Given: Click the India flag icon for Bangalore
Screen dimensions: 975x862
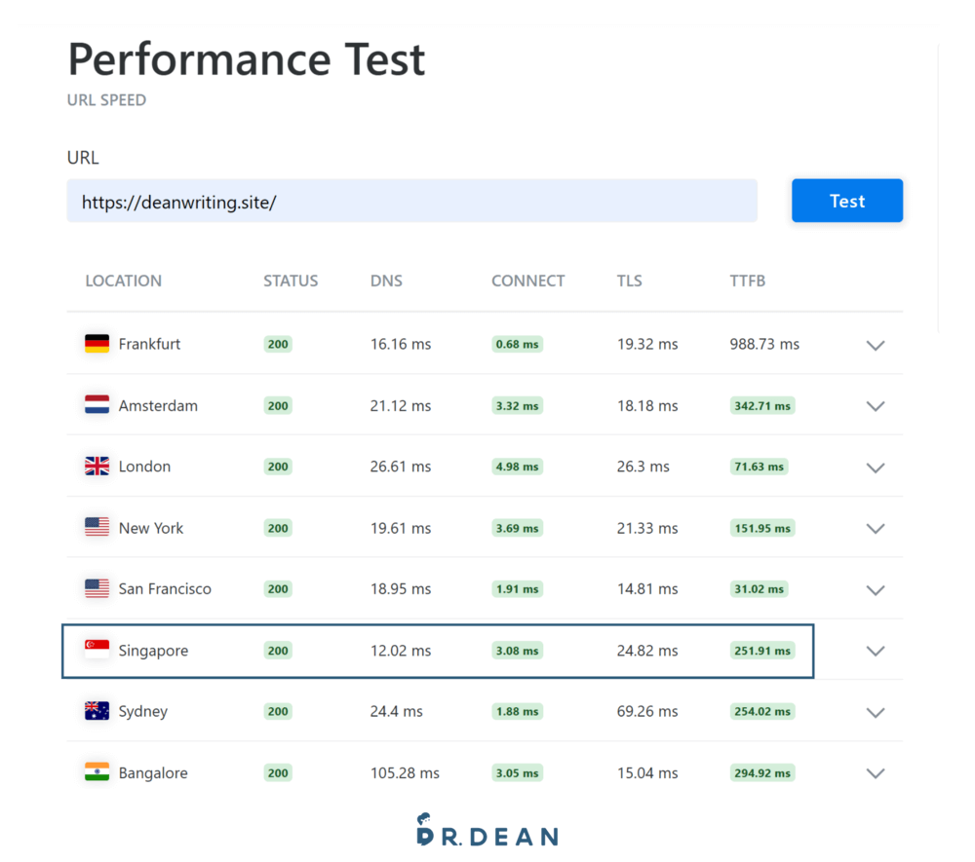Looking at the screenshot, I should [x=97, y=772].
